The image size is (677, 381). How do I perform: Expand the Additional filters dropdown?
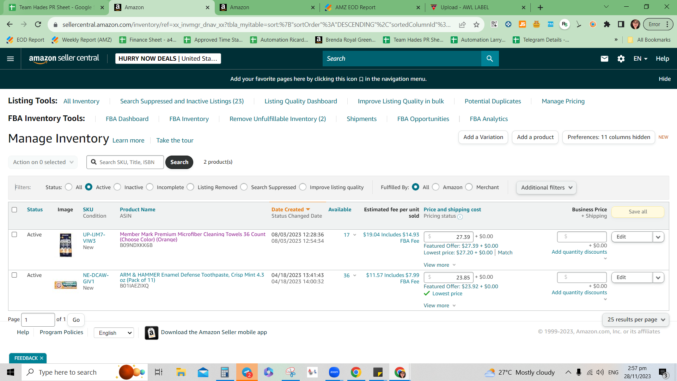(546, 188)
